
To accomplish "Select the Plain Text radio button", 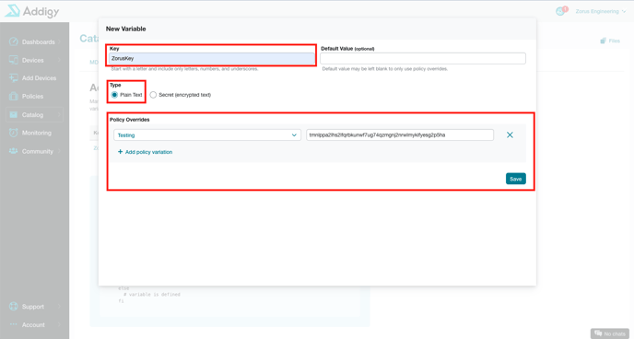I will tap(114, 95).
